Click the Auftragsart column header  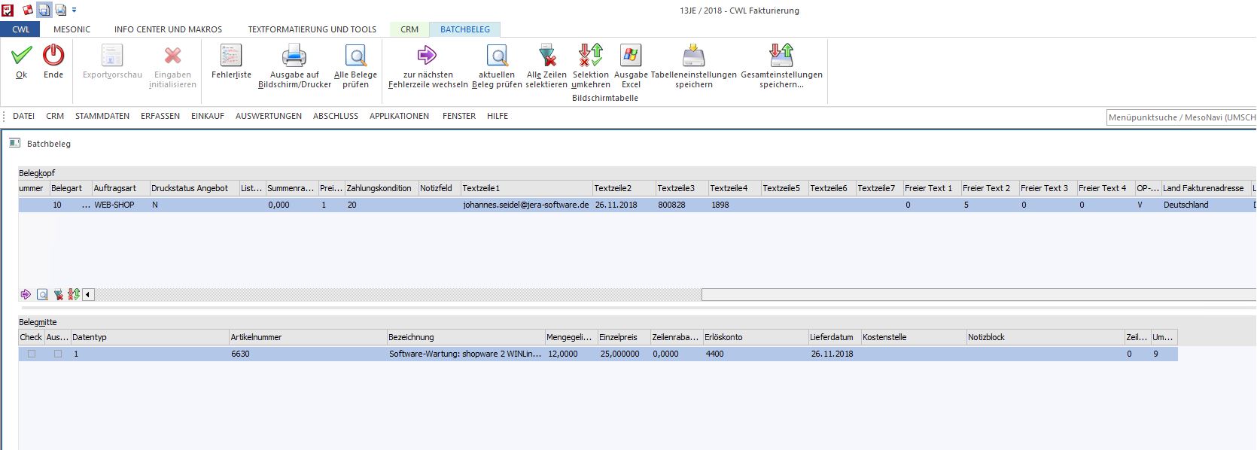click(x=120, y=188)
